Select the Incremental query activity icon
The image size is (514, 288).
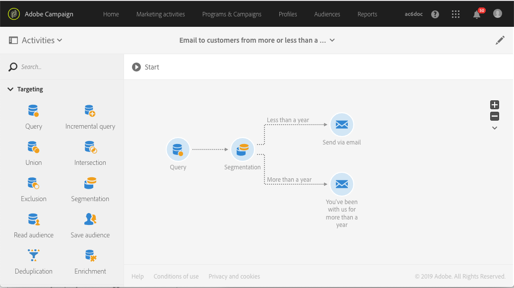pyautogui.click(x=90, y=111)
